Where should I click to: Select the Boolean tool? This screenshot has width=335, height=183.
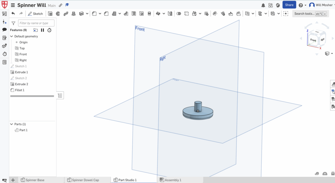(179, 14)
